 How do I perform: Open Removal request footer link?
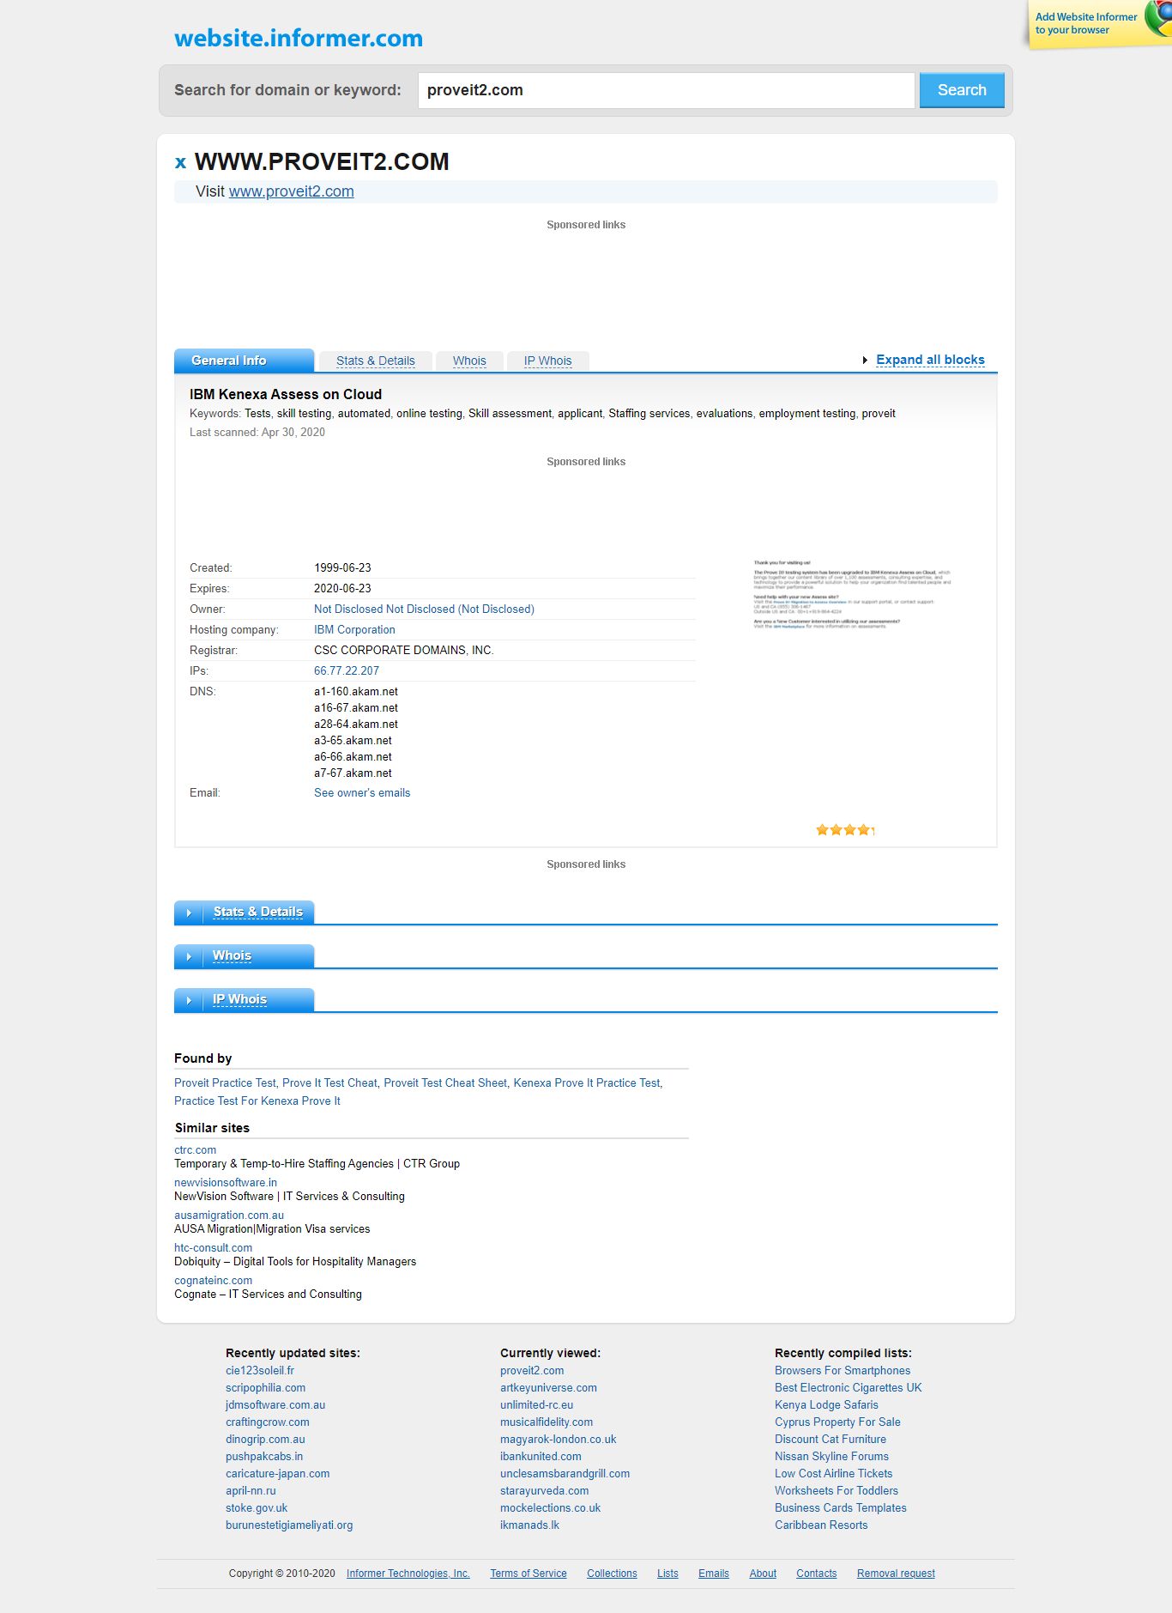point(896,1574)
